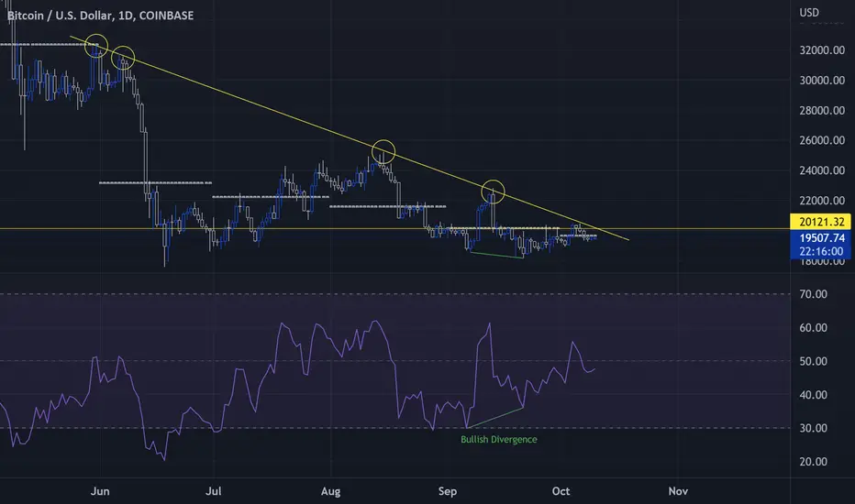The image size is (855, 504).
Task: Click the 30000.00 price axis label
Action: (x=822, y=80)
